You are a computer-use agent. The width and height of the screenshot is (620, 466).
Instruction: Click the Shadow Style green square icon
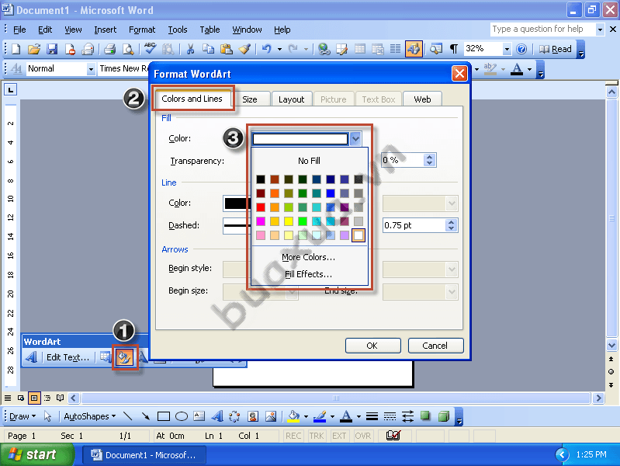pyautogui.click(x=425, y=416)
